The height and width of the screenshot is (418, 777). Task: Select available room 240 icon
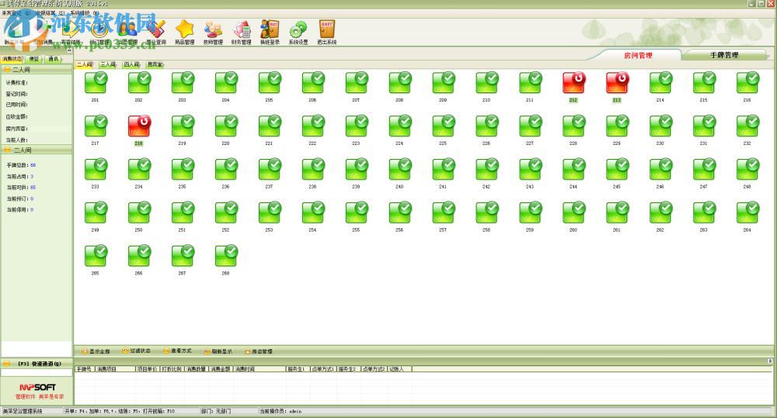(x=400, y=169)
